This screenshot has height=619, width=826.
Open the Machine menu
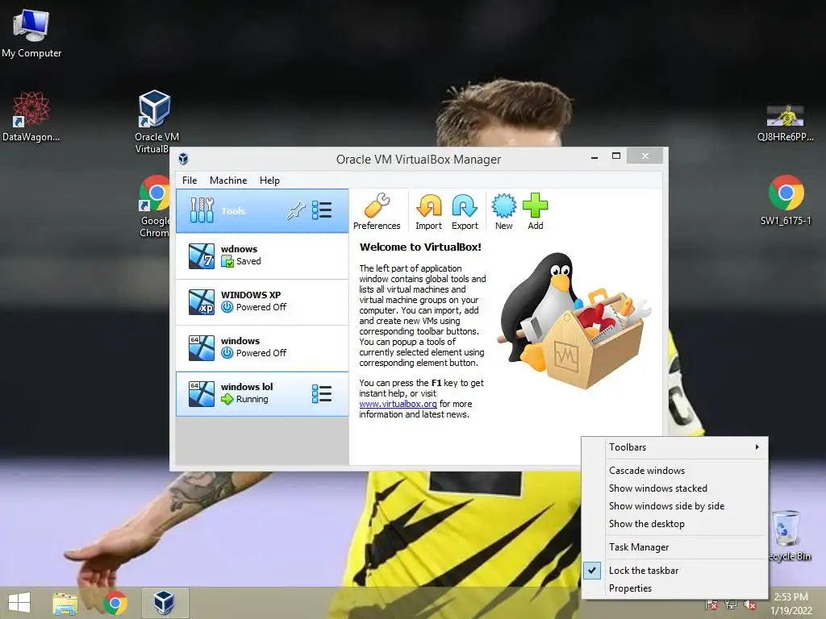click(228, 180)
